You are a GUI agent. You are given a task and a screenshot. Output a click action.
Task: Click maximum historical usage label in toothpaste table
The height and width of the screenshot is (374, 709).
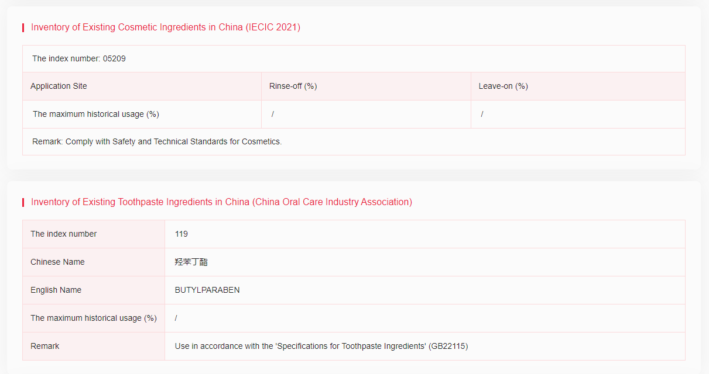(94, 318)
